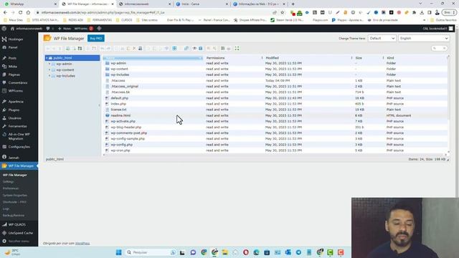Viewport: 459px width, 258px height.
Task: Expand the wp-admin tree node
Action: [x=49, y=64]
